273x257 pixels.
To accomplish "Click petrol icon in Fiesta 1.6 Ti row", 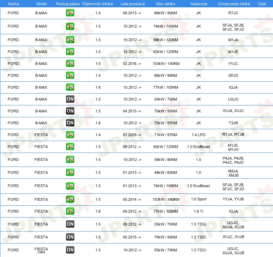I will (x=70, y=211).
